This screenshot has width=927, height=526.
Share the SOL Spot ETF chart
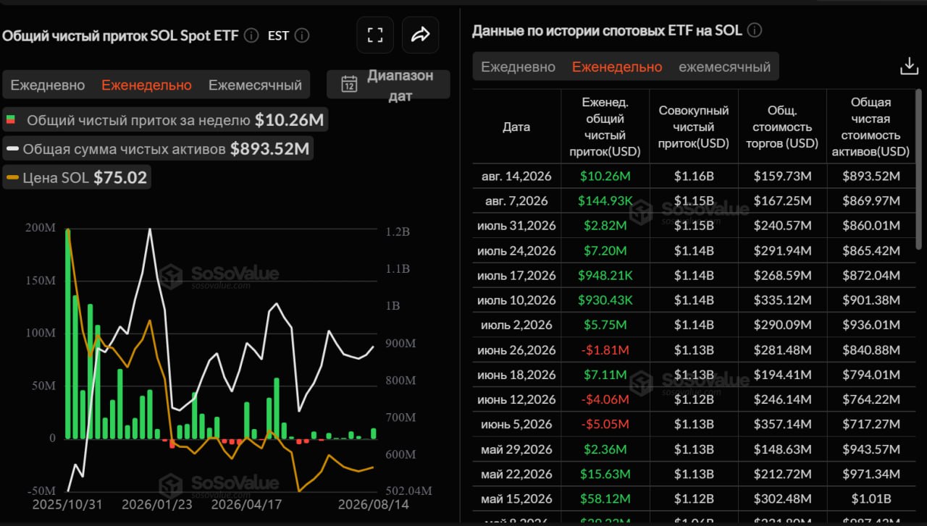[421, 35]
